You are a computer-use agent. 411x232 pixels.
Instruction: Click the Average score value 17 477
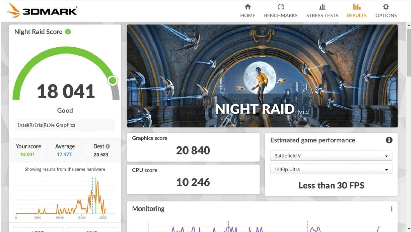click(x=64, y=154)
